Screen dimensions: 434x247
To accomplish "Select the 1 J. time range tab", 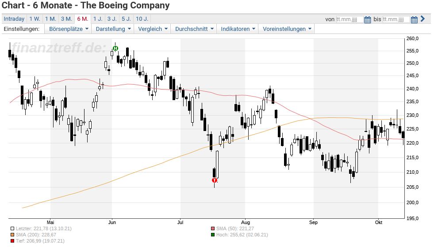I will click(x=98, y=19).
